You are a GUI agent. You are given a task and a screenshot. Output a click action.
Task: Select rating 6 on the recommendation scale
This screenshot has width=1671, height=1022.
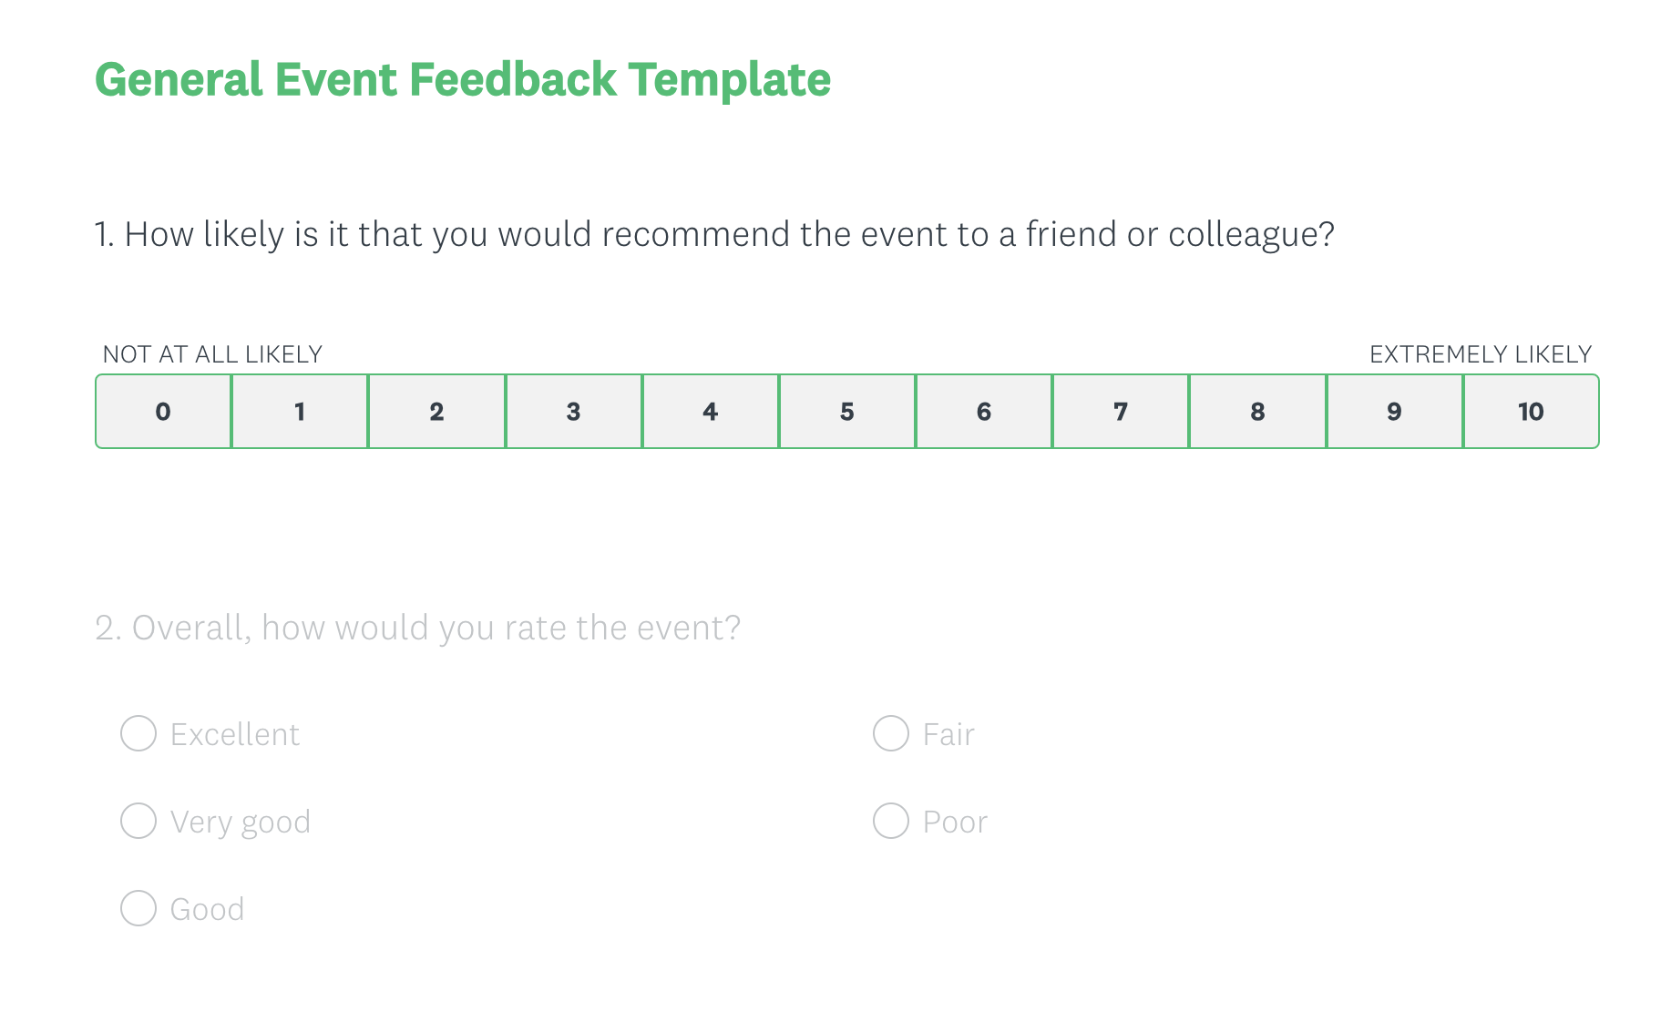(x=983, y=412)
